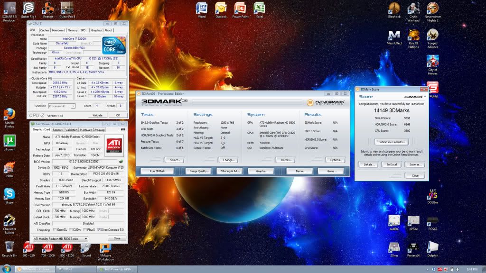The height and width of the screenshot is (273, 486).
Task: Click Submit Your Results button
Action: click(392, 142)
